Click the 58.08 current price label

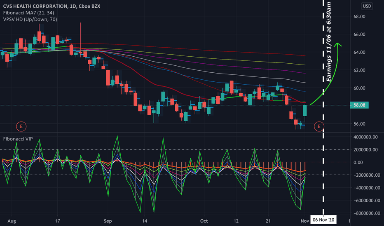[x=359, y=105]
